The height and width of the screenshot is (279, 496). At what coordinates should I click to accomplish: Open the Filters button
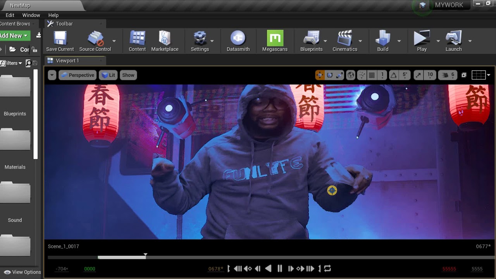[12, 63]
